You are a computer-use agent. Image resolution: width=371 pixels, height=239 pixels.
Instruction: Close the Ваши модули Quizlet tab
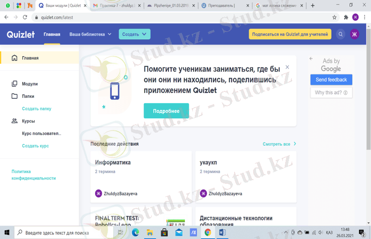[85, 6]
